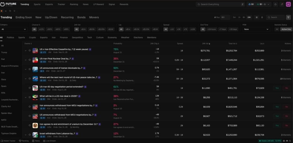Image resolution: width=293 pixels, height=143 pixels.
Task: Switch to the Up/Down tab
Action: tap(51, 17)
